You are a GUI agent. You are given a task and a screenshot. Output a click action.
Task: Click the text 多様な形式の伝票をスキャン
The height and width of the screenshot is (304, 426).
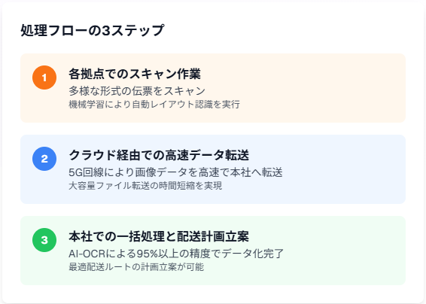(x=137, y=91)
